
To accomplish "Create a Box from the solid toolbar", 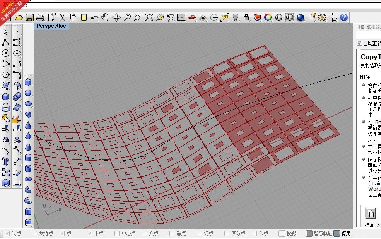I will click(28, 82).
